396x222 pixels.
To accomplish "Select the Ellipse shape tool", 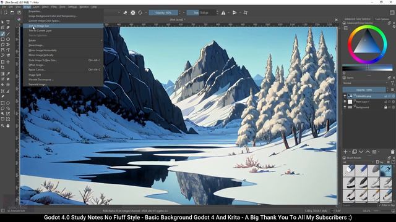I will tap(8, 39).
